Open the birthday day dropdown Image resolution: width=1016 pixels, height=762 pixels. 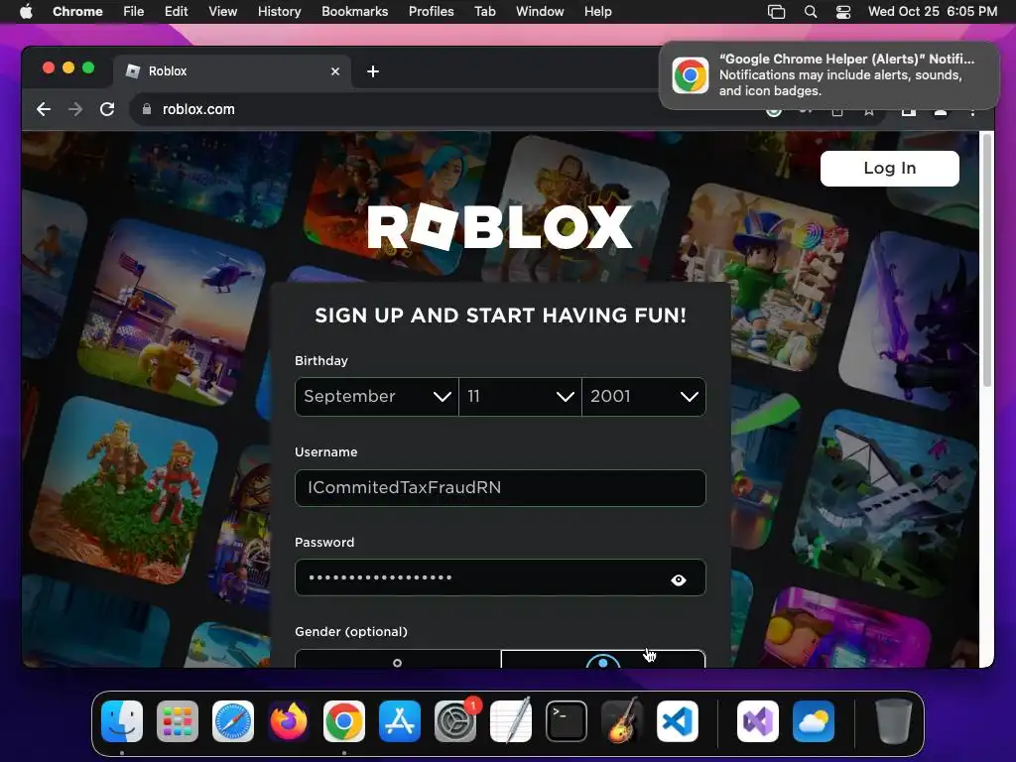(x=520, y=397)
